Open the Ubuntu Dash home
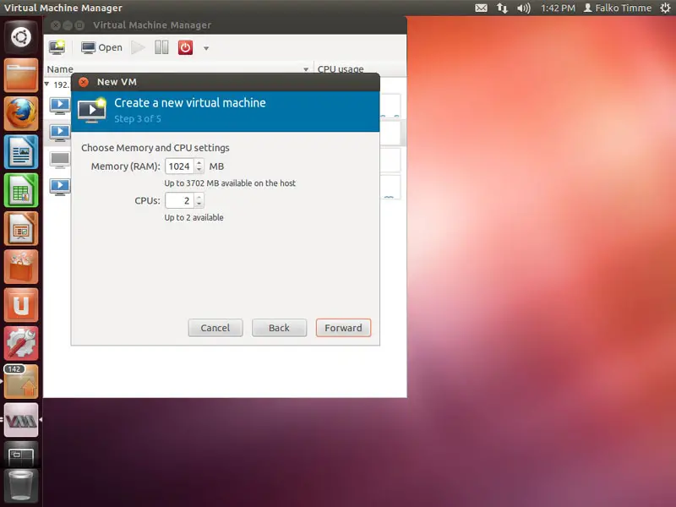The height and width of the screenshot is (507, 676). pyautogui.click(x=20, y=37)
